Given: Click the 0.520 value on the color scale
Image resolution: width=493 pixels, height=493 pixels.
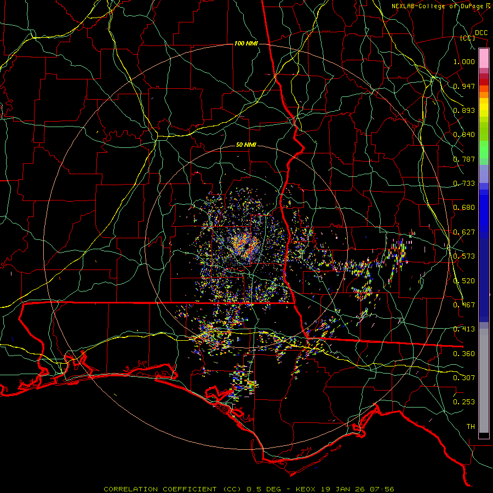Looking at the screenshot, I should (x=464, y=281).
